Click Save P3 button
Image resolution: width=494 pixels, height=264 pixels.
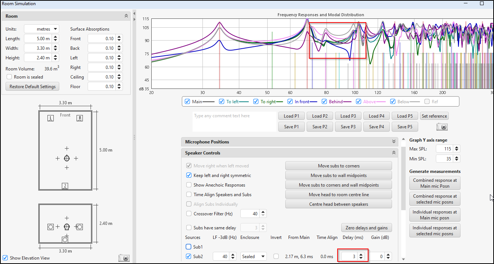click(x=348, y=127)
